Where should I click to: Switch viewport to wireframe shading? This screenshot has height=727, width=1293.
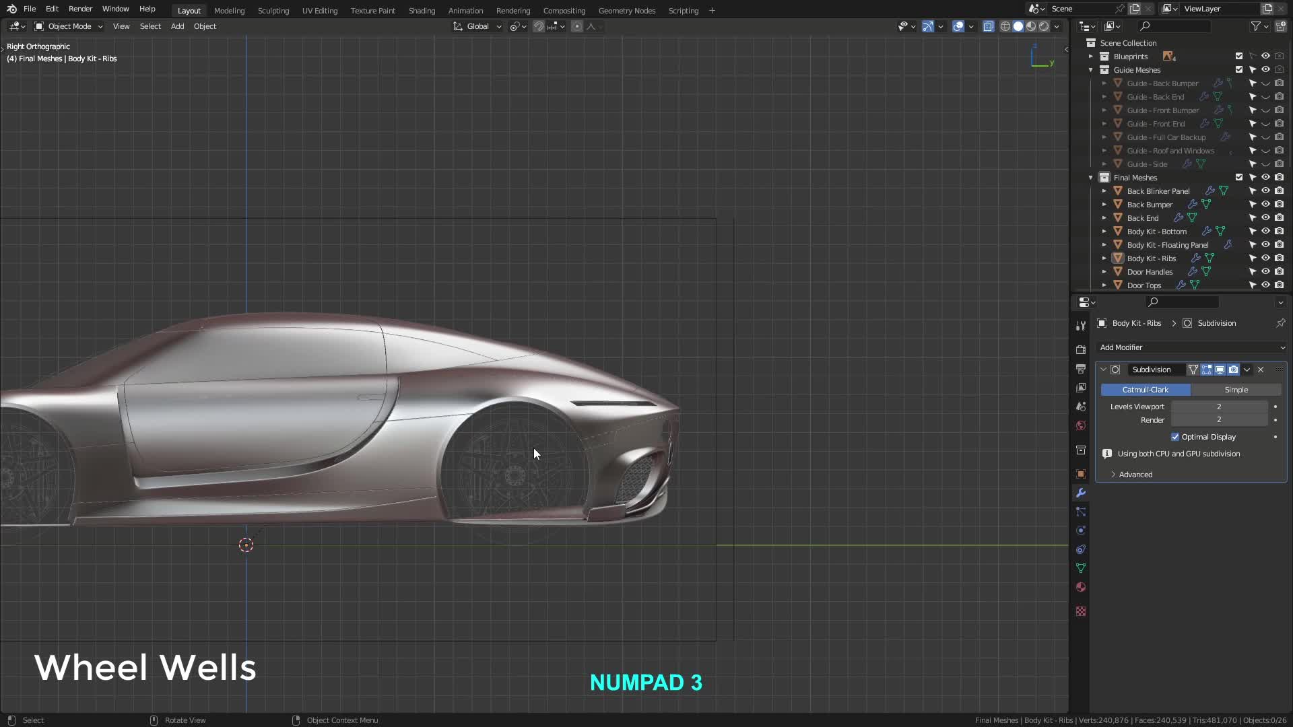pyautogui.click(x=1005, y=26)
